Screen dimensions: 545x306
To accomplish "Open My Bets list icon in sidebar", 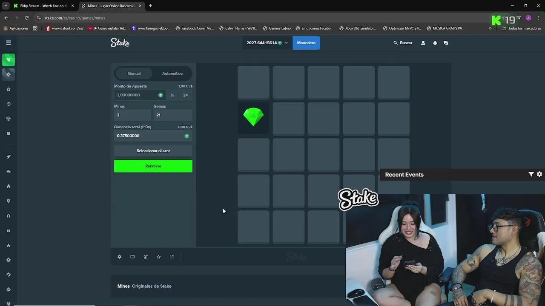I will click(8, 133).
